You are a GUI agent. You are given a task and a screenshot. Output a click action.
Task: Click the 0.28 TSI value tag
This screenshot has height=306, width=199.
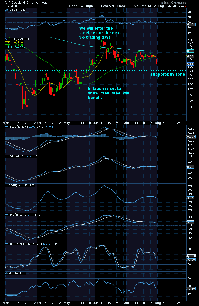point(190,167)
